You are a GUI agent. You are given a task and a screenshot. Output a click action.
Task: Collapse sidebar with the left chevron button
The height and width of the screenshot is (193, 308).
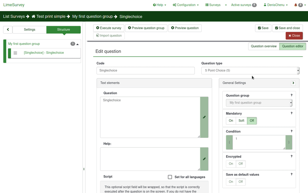click(x=8, y=30)
